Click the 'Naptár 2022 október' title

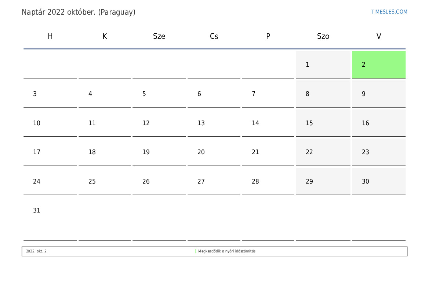pyautogui.click(x=79, y=12)
